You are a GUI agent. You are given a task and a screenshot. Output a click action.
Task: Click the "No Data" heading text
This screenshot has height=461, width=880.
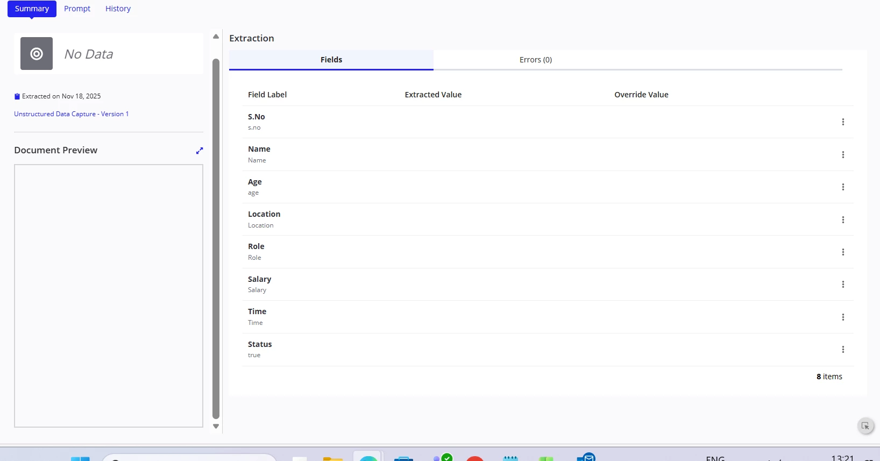tap(89, 54)
